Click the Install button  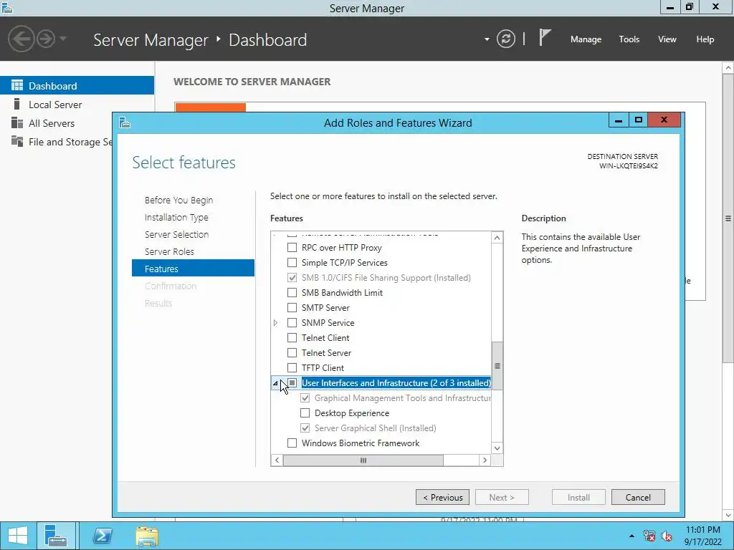click(x=578, y=497)
